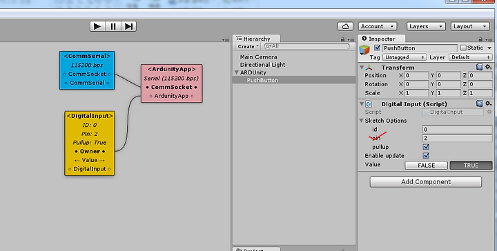
Task: Select the DigitalInput node
Action: [90, 143]
